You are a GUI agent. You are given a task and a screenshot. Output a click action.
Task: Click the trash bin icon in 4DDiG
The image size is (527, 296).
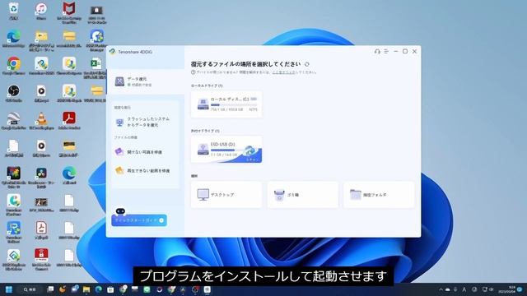coord(279,195)
